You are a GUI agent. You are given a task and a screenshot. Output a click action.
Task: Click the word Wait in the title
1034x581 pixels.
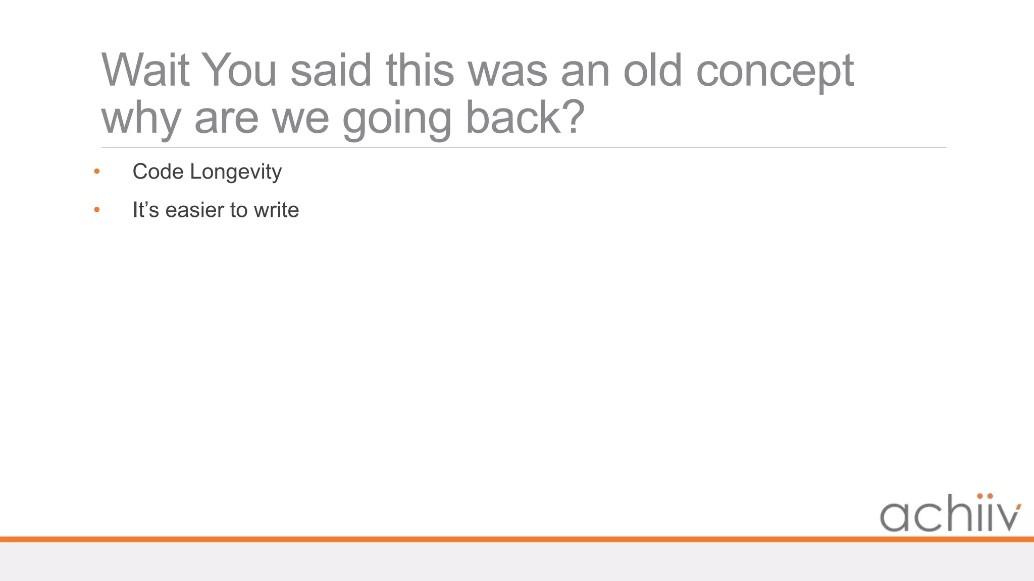coord(145,71)
